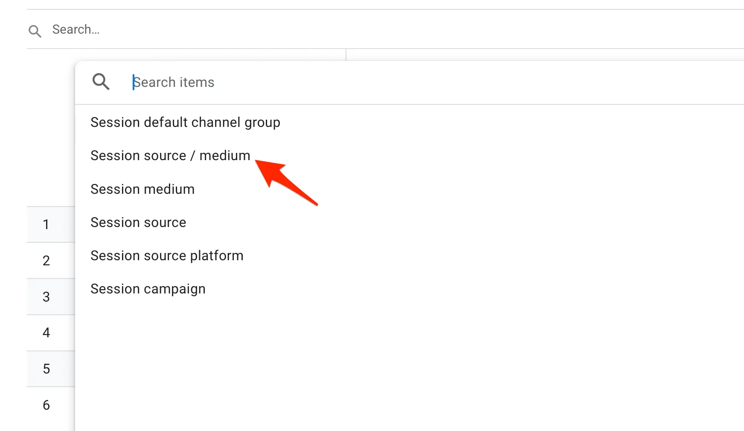Select Session default channel group

(185, 123)
